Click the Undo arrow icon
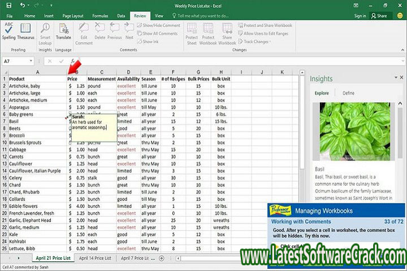The width and height of the screenshot is (407, 271). pyautogui.click(x=23, y=5)
